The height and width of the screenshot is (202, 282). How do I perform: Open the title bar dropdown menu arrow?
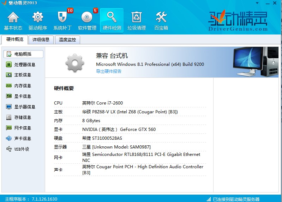click(258, 2)
